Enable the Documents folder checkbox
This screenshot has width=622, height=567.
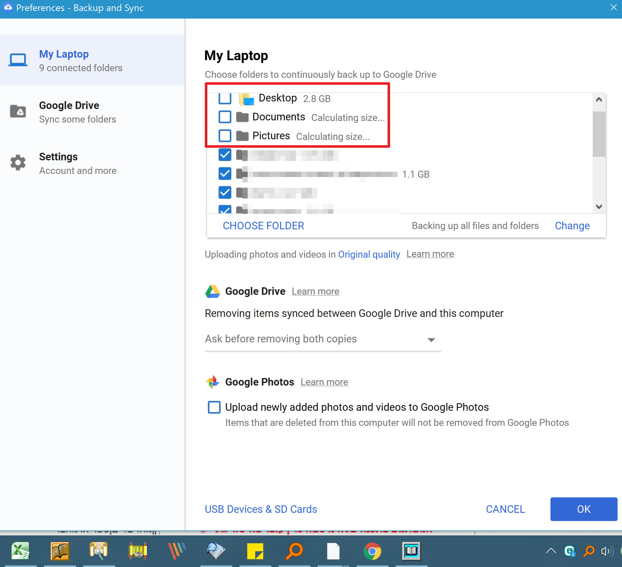coord(225,117)
